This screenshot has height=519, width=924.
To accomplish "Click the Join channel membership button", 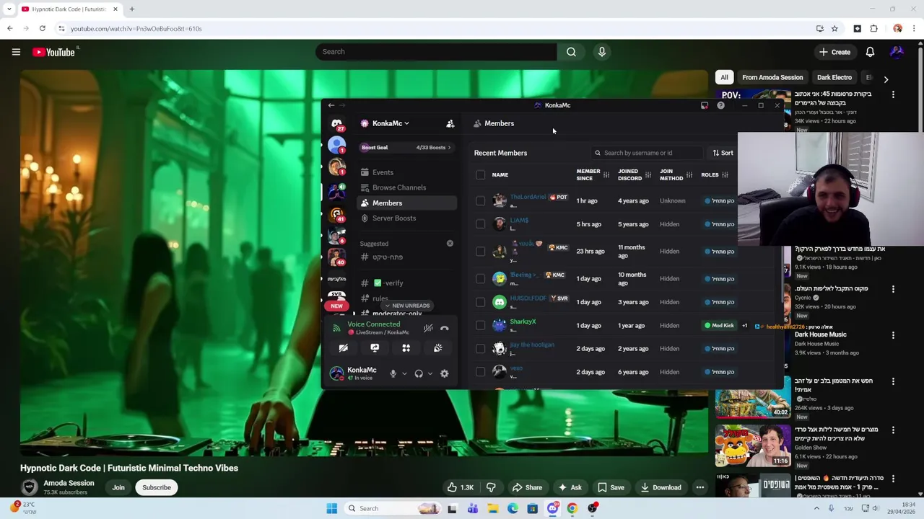I will click(x=118, y=487).
